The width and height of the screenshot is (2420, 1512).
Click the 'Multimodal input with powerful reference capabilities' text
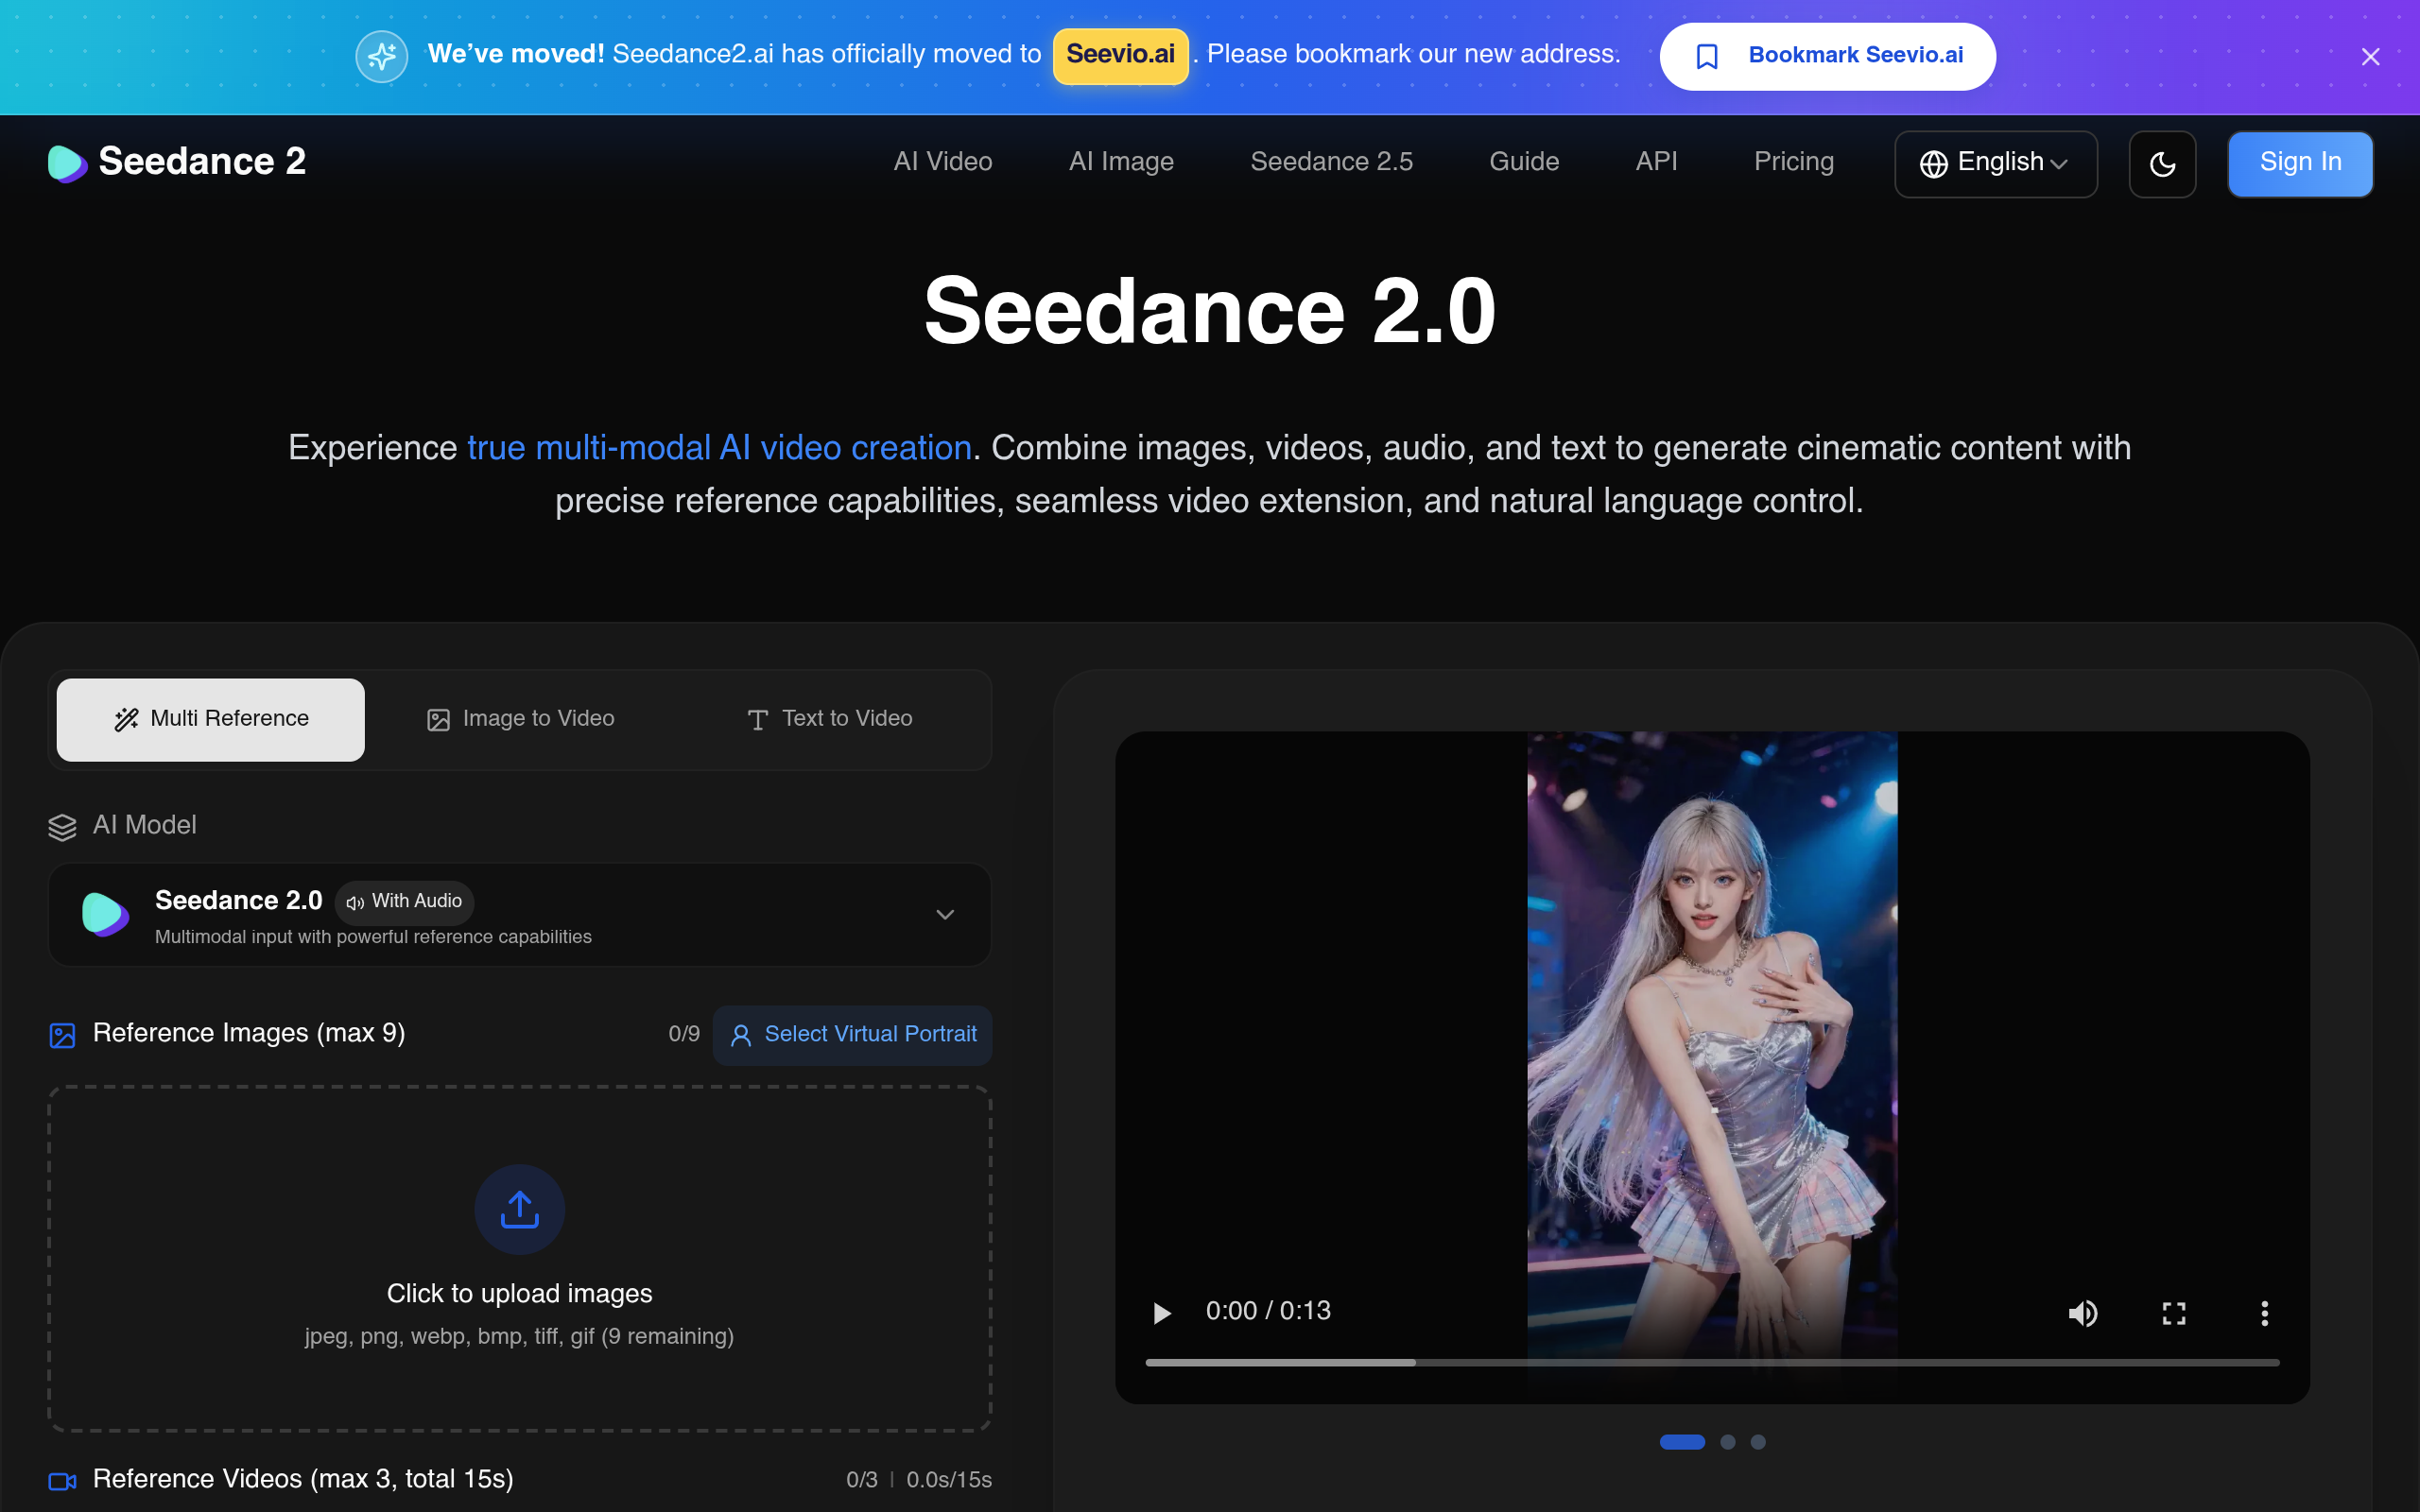pyautogui.click(x=373, y=937)
